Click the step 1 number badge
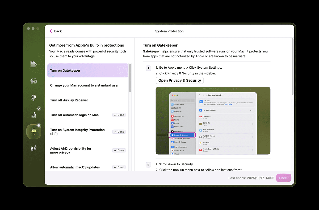The image size is (319, 210). click(148, 68)
